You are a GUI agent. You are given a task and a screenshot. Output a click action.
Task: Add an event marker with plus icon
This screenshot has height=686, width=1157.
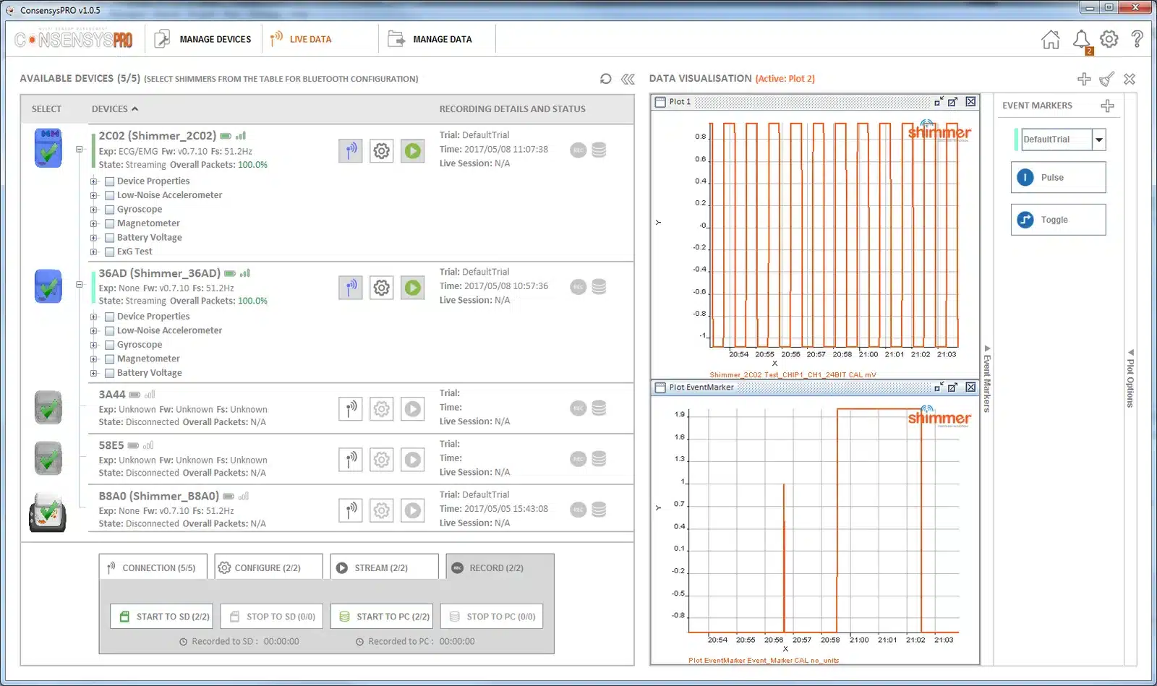pyautogui.click(x=1107, y=106)
